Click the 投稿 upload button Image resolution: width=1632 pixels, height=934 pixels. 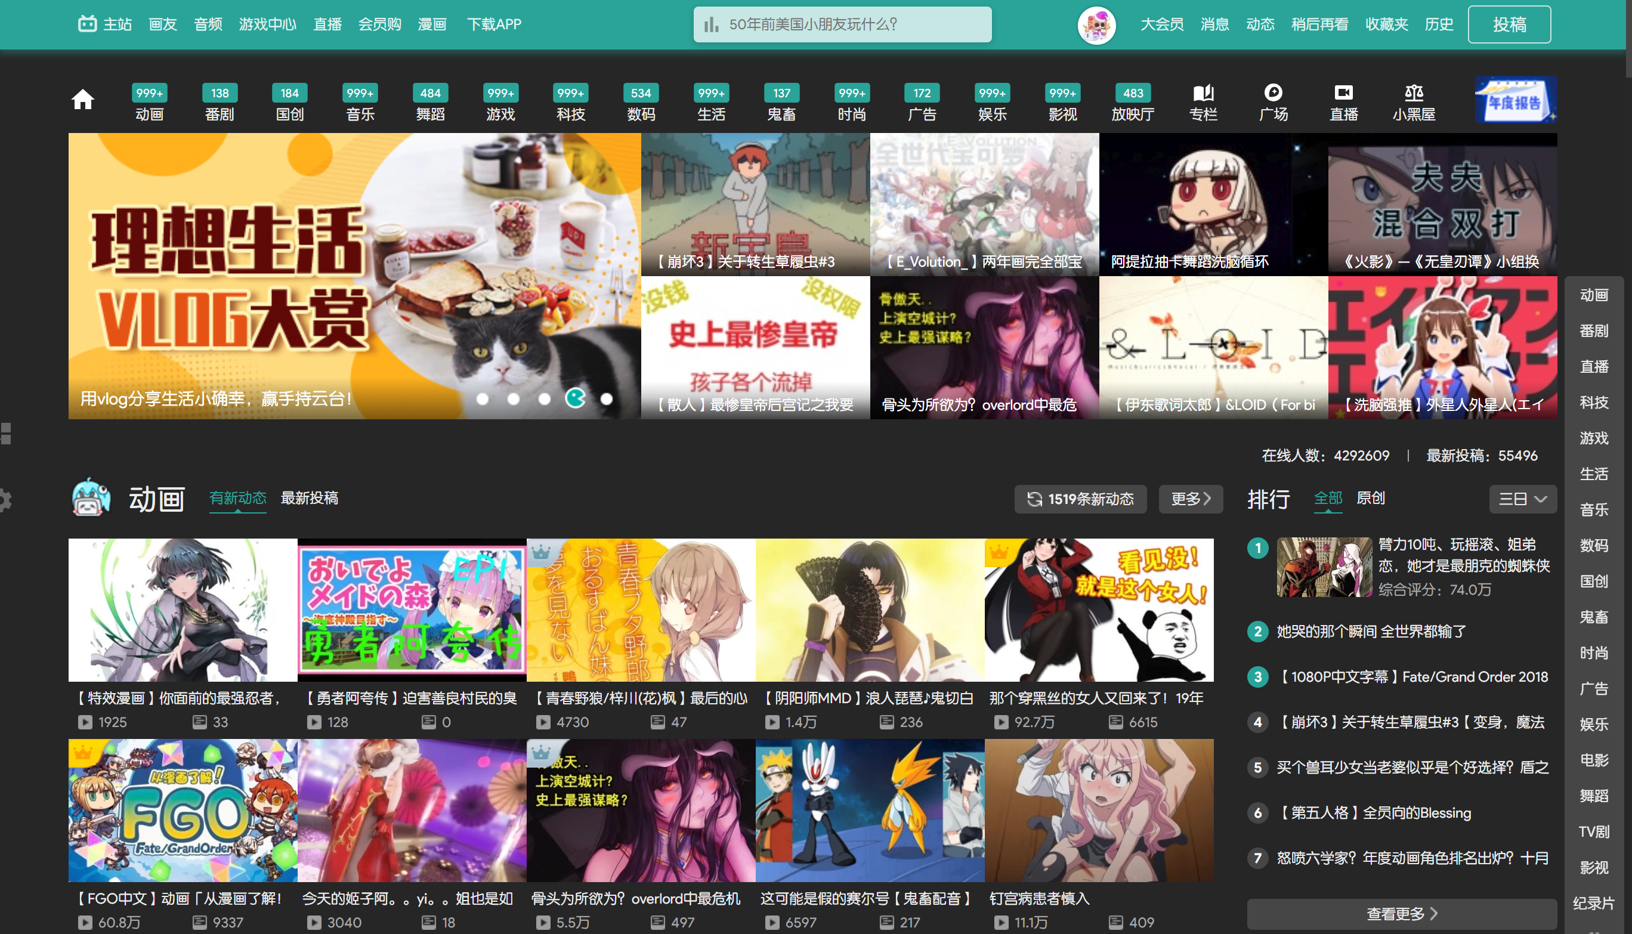pyautogui.click(x=1509, y=25)
